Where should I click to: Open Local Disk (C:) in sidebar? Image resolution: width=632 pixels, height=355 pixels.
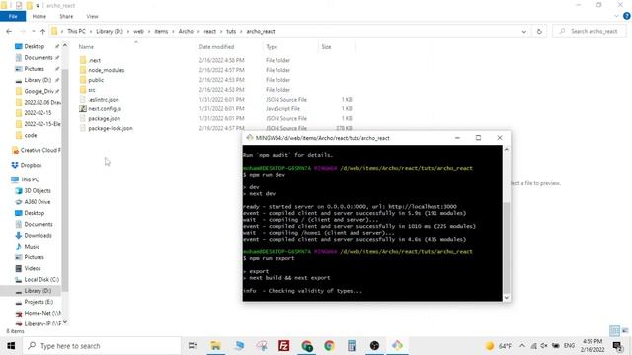pos(41,279)
